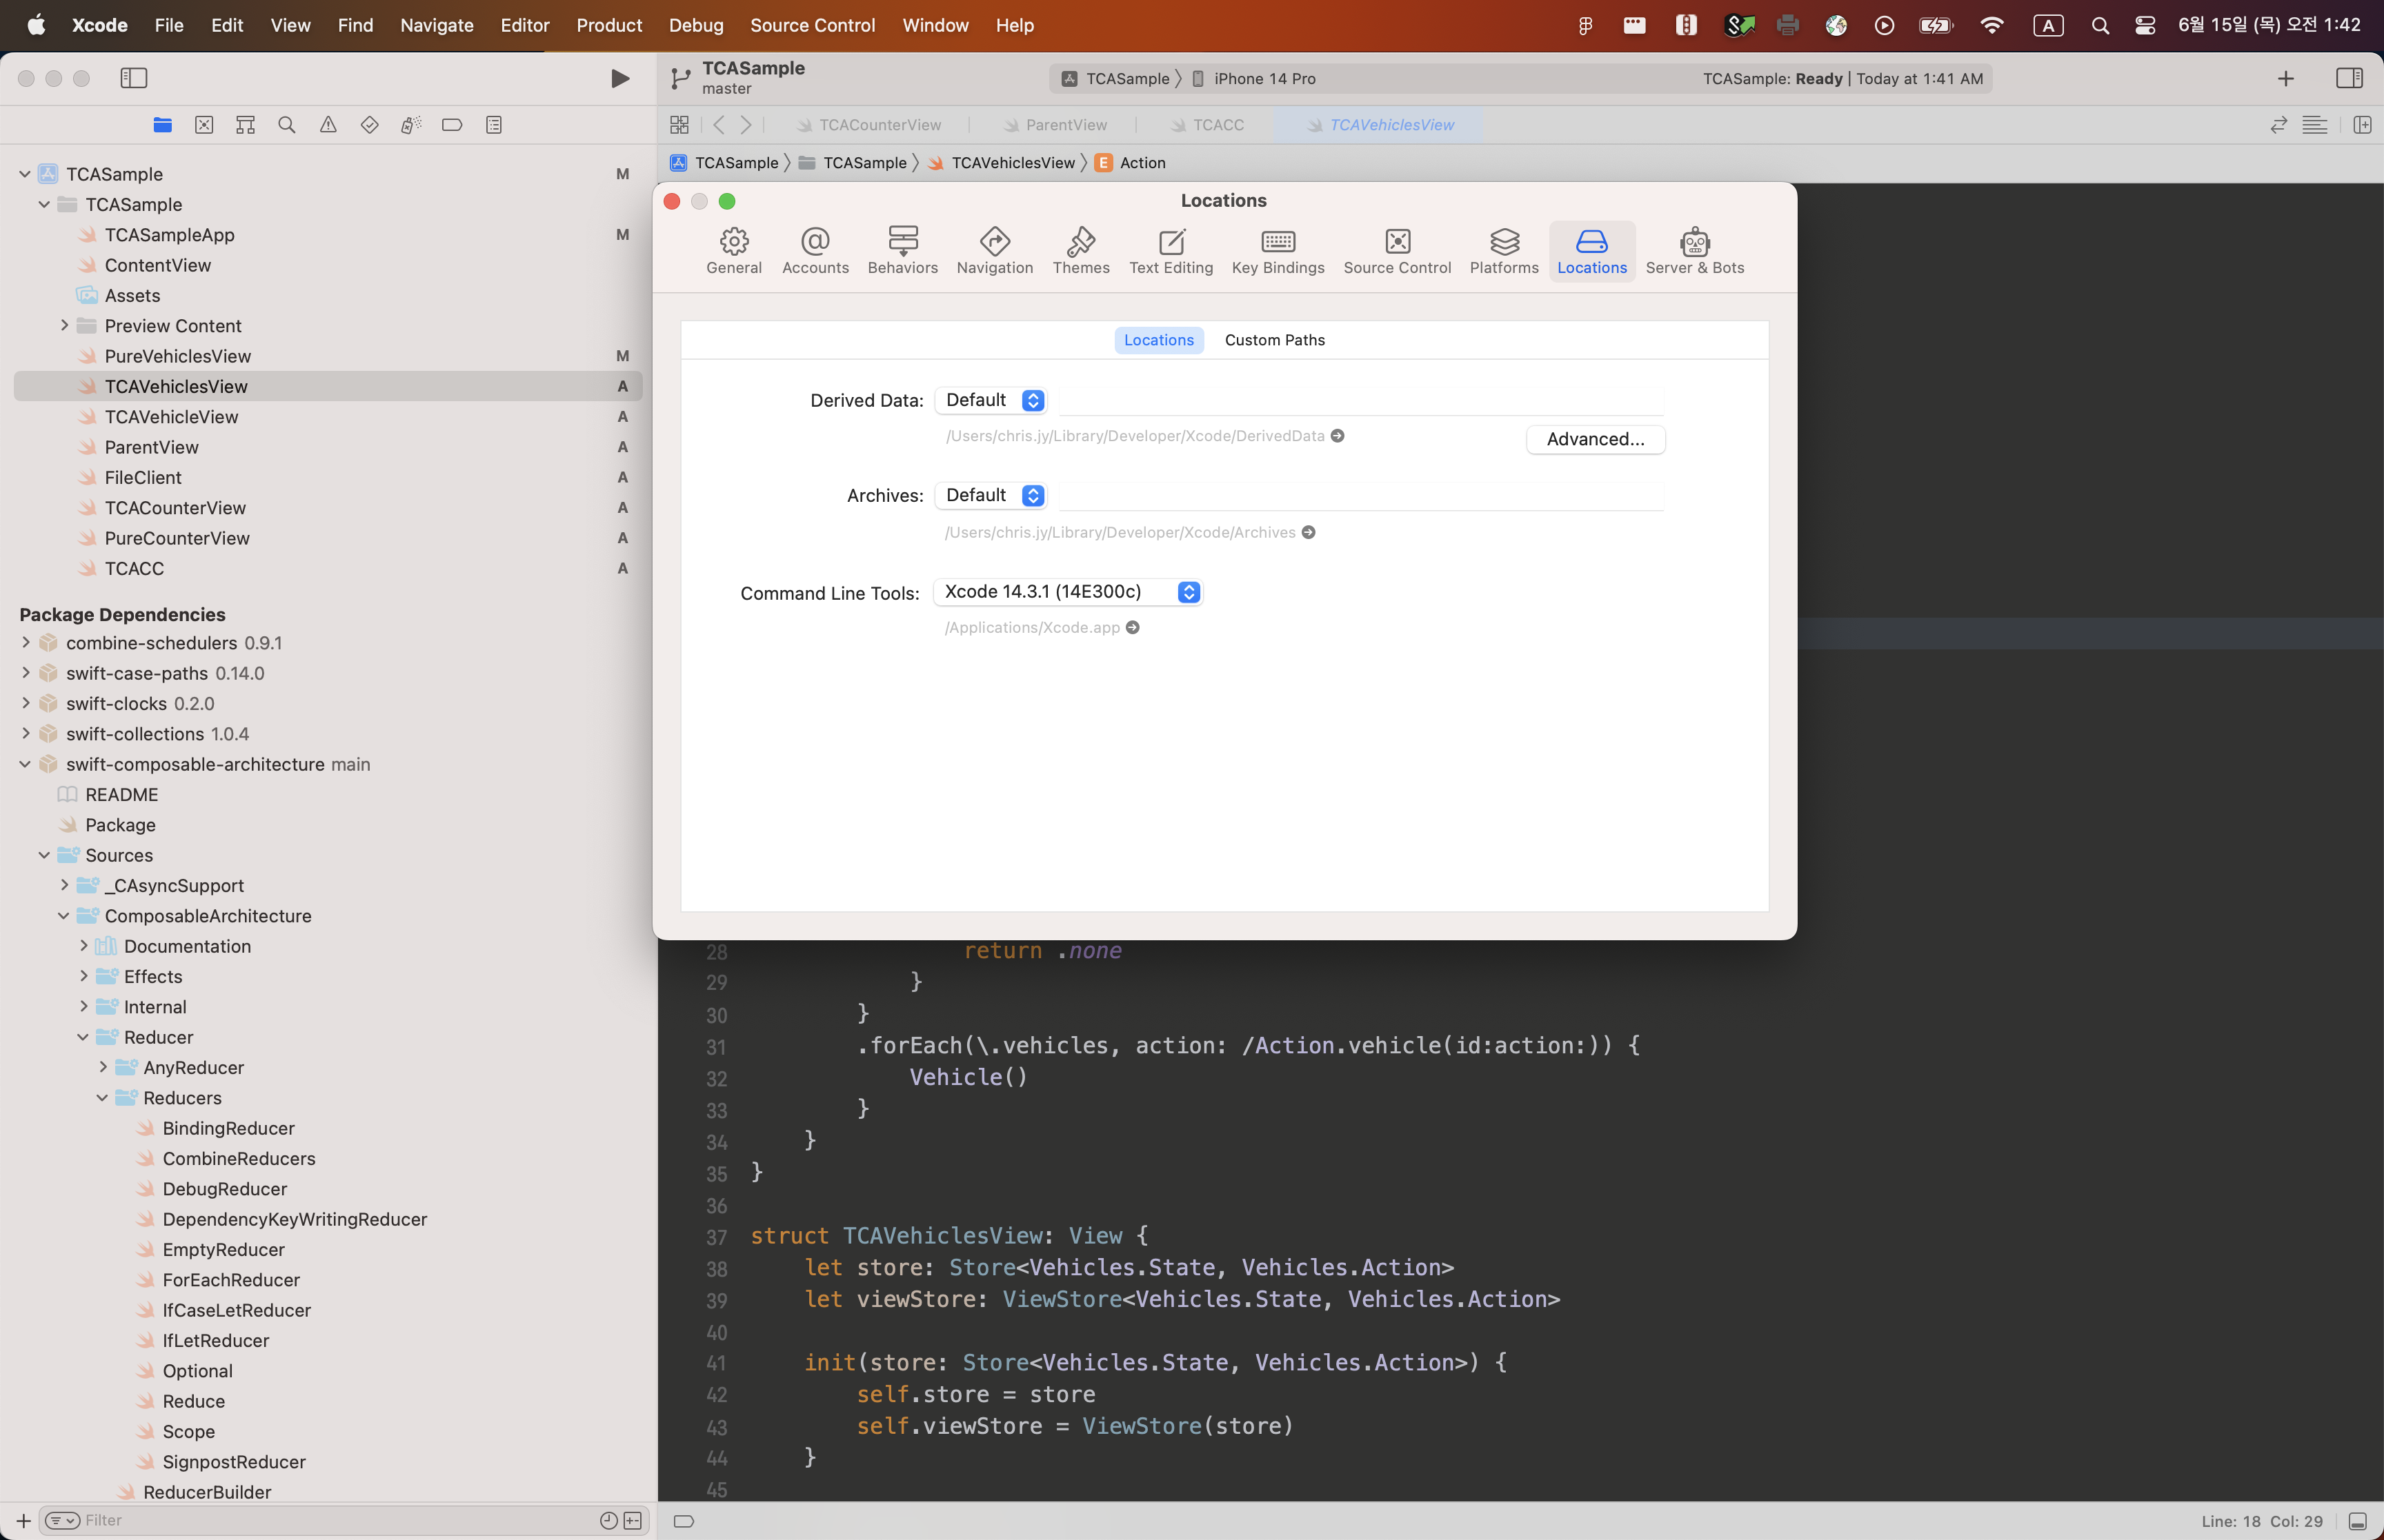Toggle the debug area at bottom
The width and height of the screenshot is (2384, 1540).
pyautogui.click(x=2358, y=1521)
